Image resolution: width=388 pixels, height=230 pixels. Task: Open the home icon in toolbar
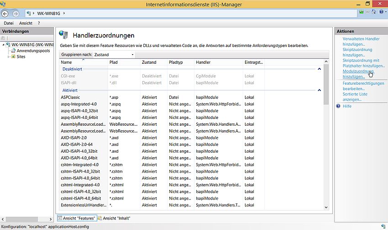click(374, 12)
